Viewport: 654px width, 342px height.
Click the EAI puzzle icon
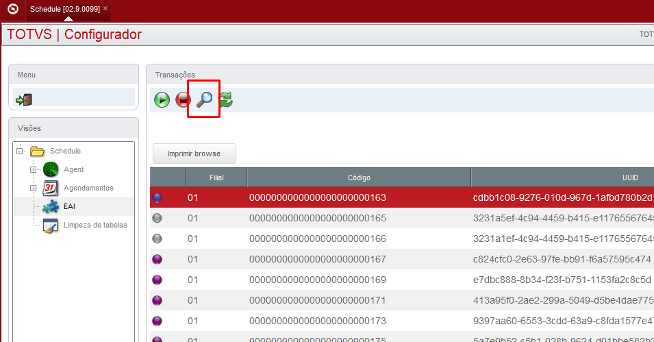(51, 206)
